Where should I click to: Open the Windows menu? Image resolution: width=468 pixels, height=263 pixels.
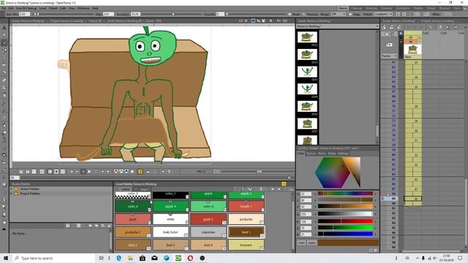point(83,8)
